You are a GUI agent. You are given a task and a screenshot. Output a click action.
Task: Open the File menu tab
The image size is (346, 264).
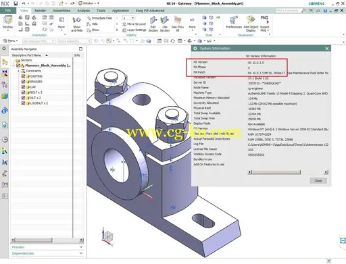(8, 11)
